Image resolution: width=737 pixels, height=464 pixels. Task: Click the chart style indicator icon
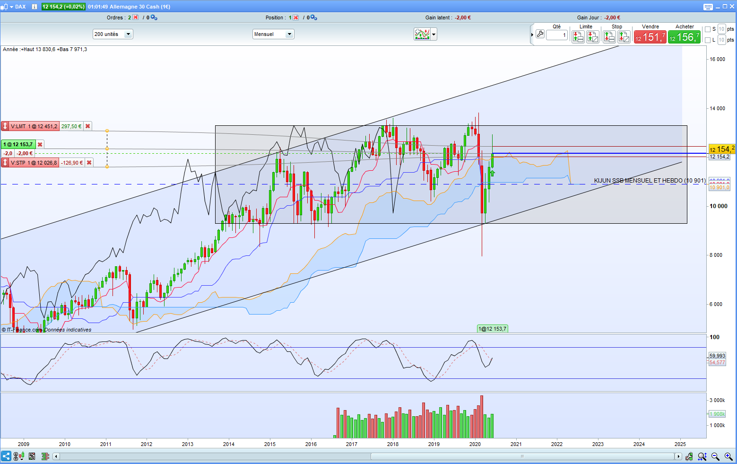click(x=422, y=34)
